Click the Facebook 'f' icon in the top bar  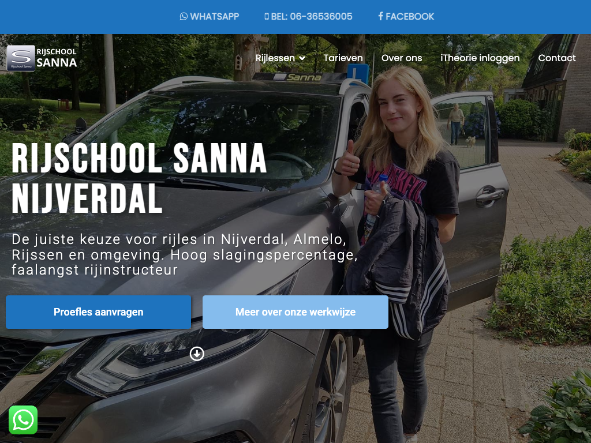coord(381,16)
